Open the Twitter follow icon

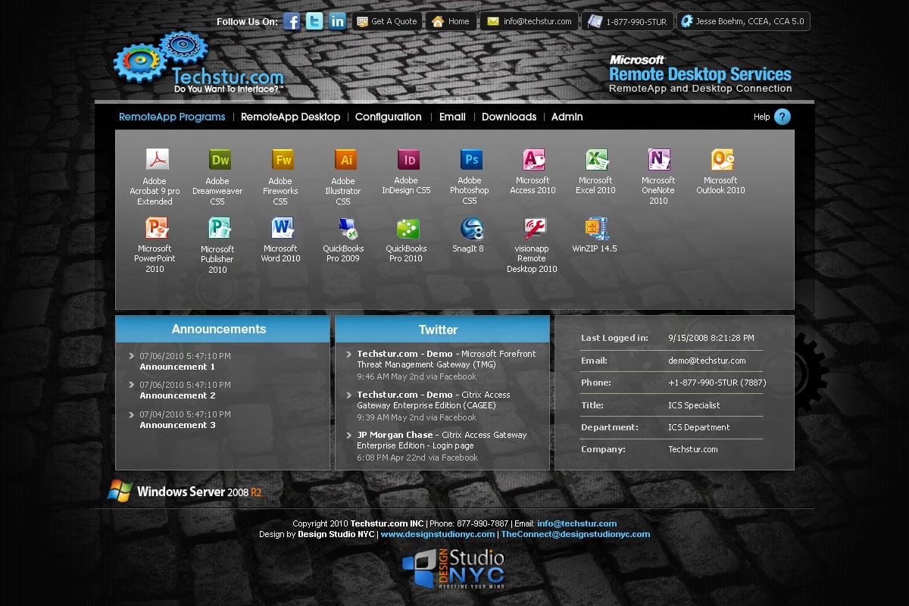click(x=315, y=21)
